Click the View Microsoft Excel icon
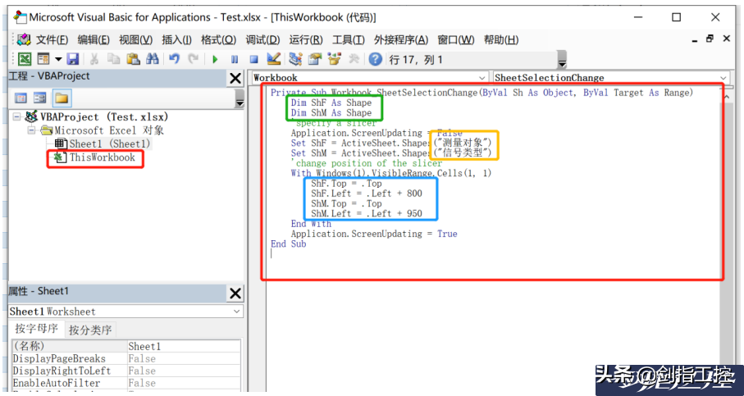Screen dimensions: 744x396 point(25,59)
